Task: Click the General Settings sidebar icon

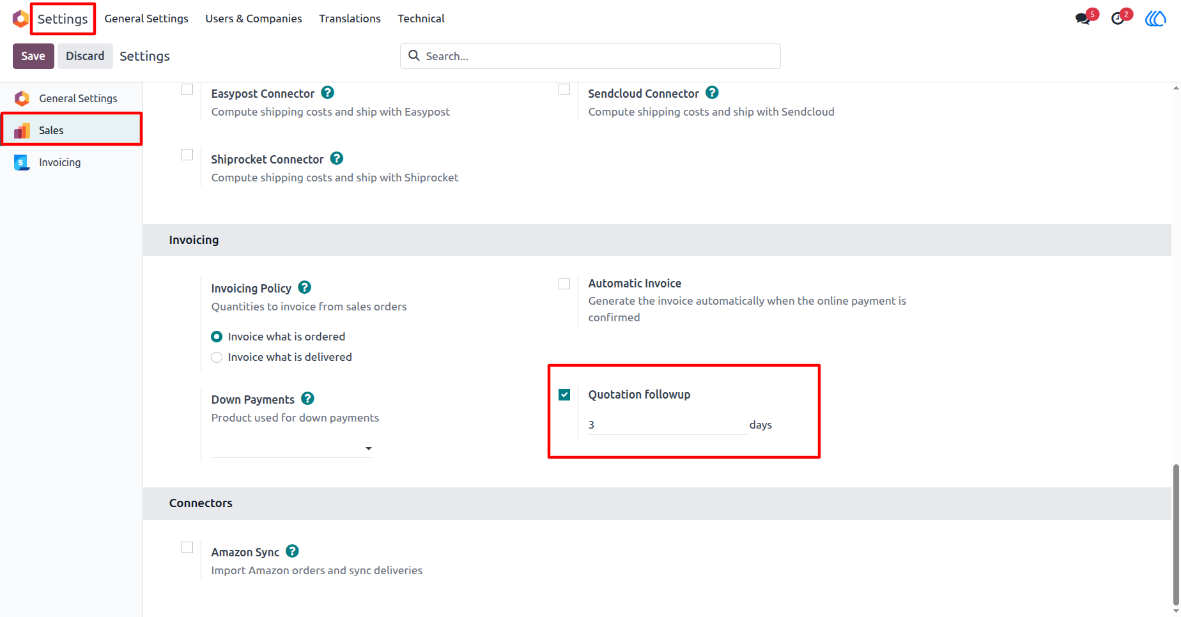Action: (22, 98)
